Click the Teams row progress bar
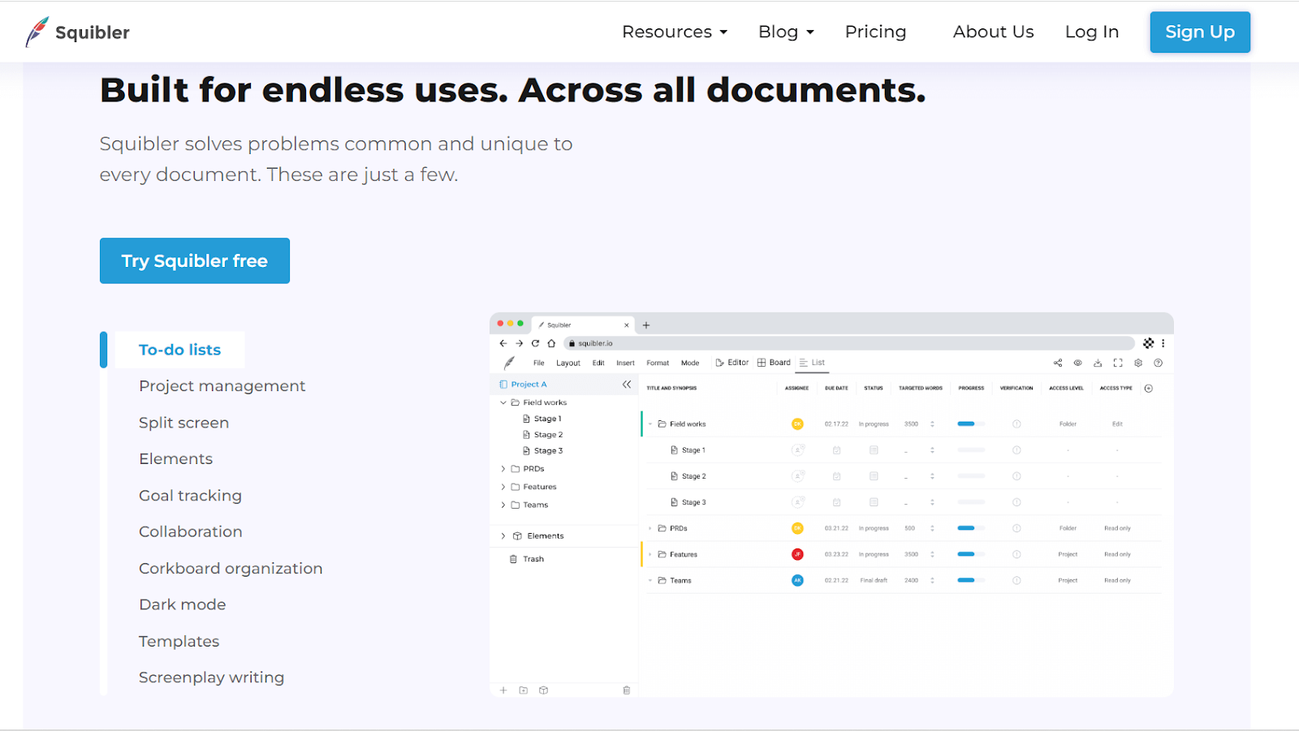Image resolution: width=1299 pixels, height=731 pixels. tap(971, 580)
